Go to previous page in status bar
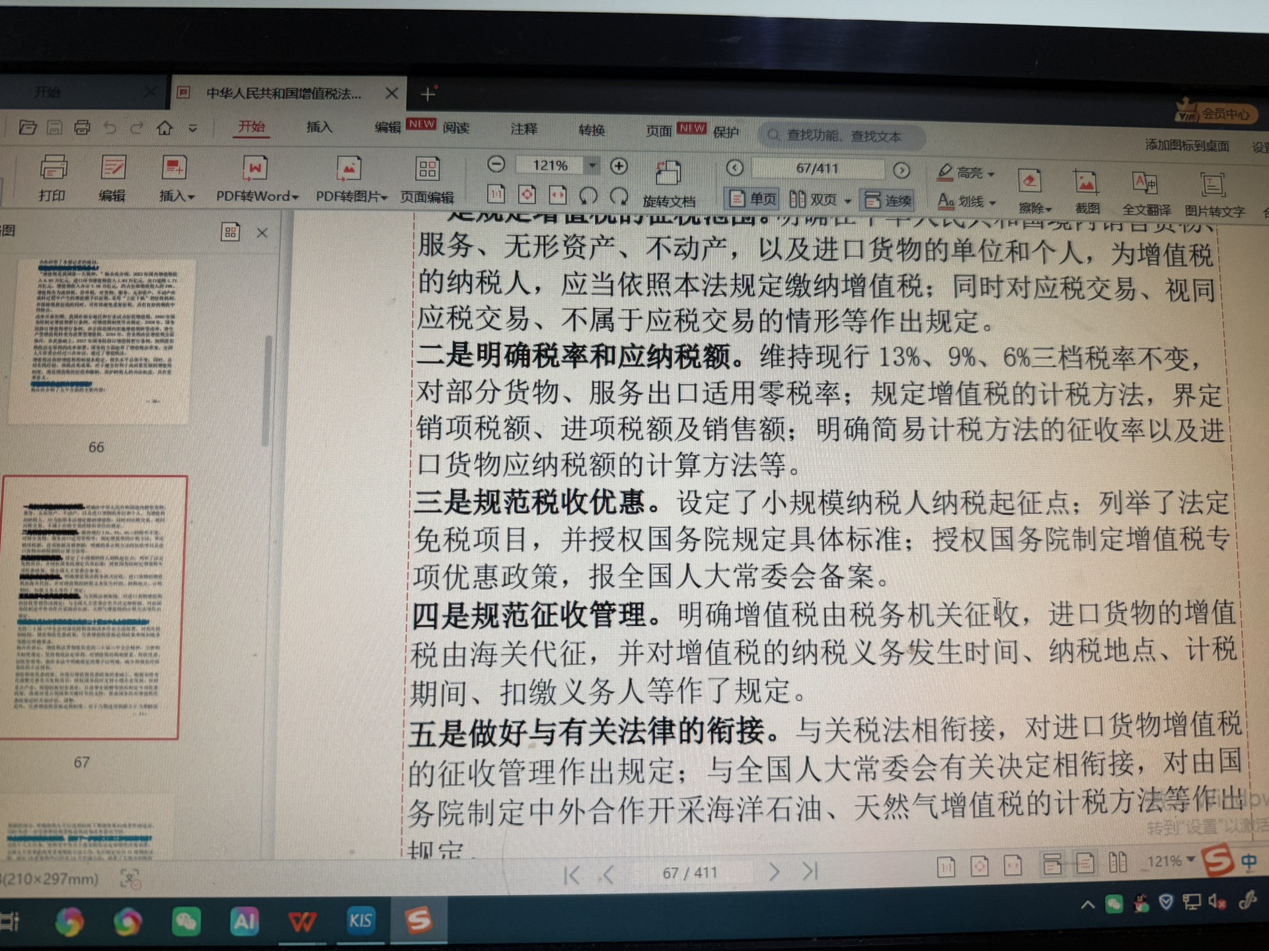 (609, 874)
